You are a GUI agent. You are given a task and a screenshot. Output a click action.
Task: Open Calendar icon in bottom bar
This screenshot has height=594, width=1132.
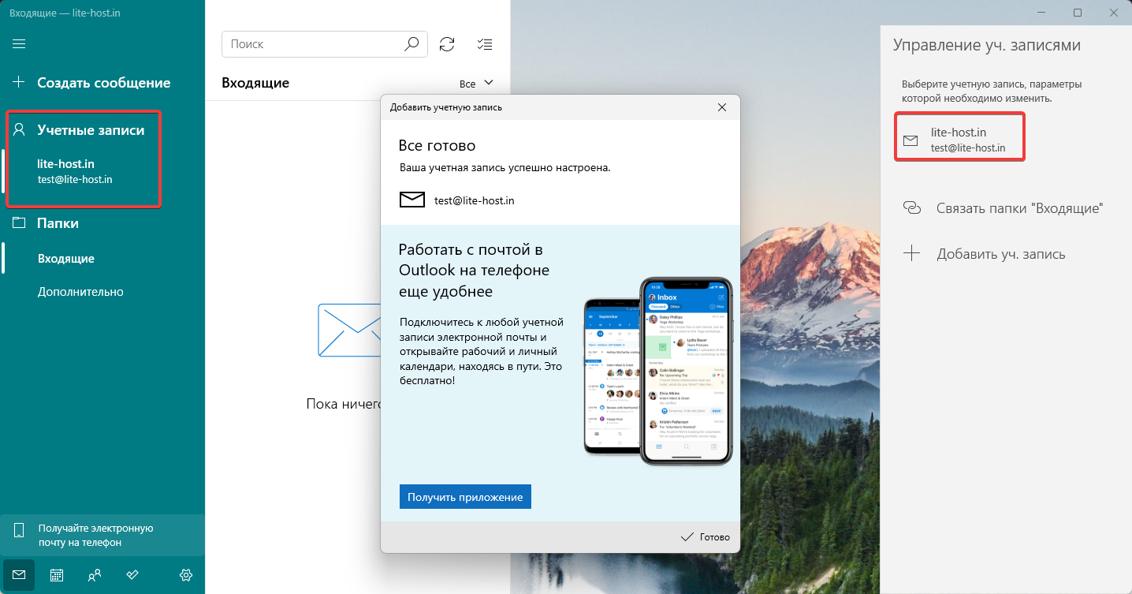click(57, 575)
